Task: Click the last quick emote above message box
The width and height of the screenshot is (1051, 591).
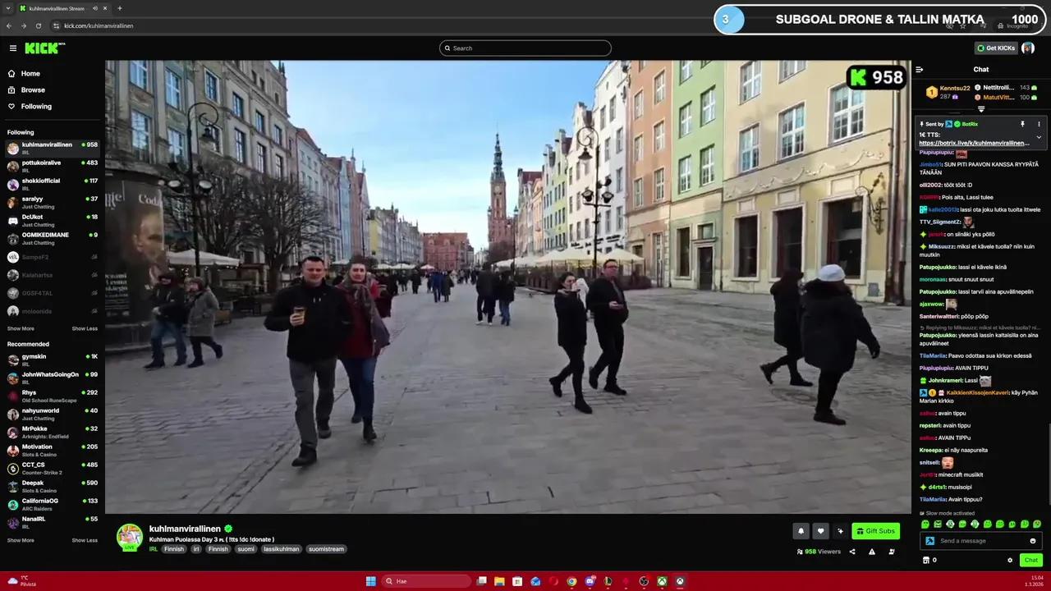Action: [1037, 524]
